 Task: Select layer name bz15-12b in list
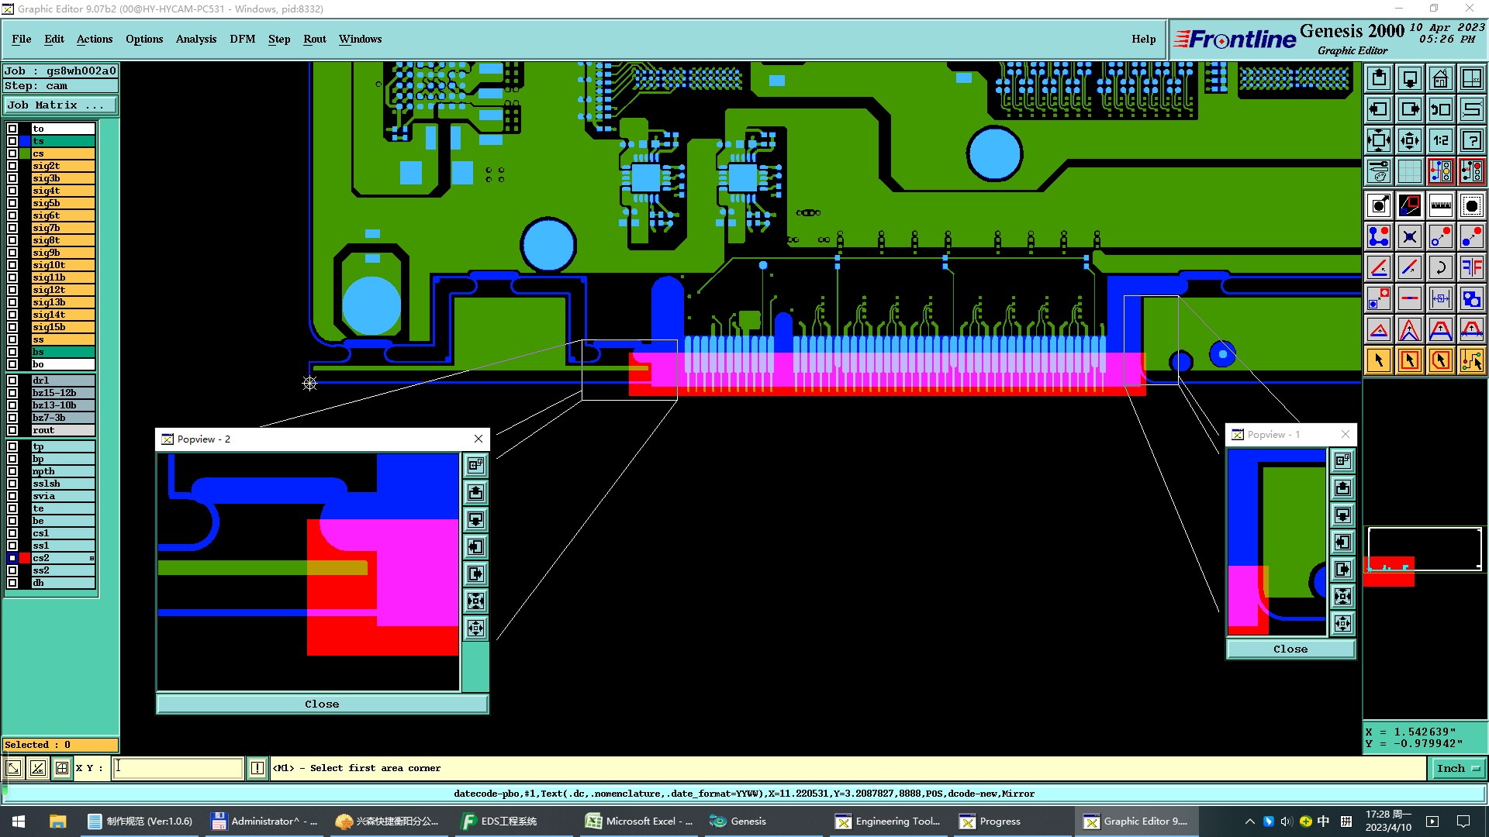point(63,393)
